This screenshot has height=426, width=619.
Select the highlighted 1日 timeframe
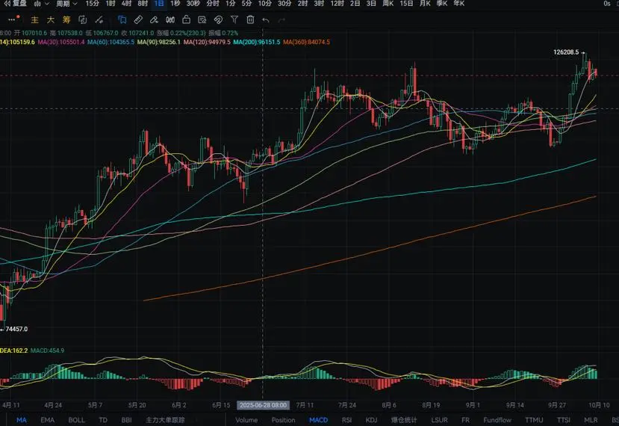(159, 4)
